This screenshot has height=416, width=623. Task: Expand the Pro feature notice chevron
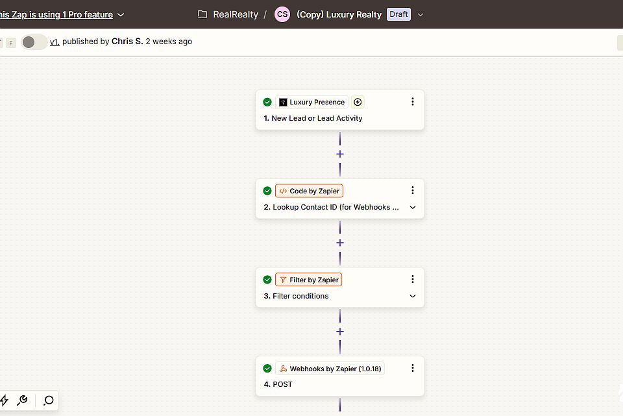[x=121, y=15]
